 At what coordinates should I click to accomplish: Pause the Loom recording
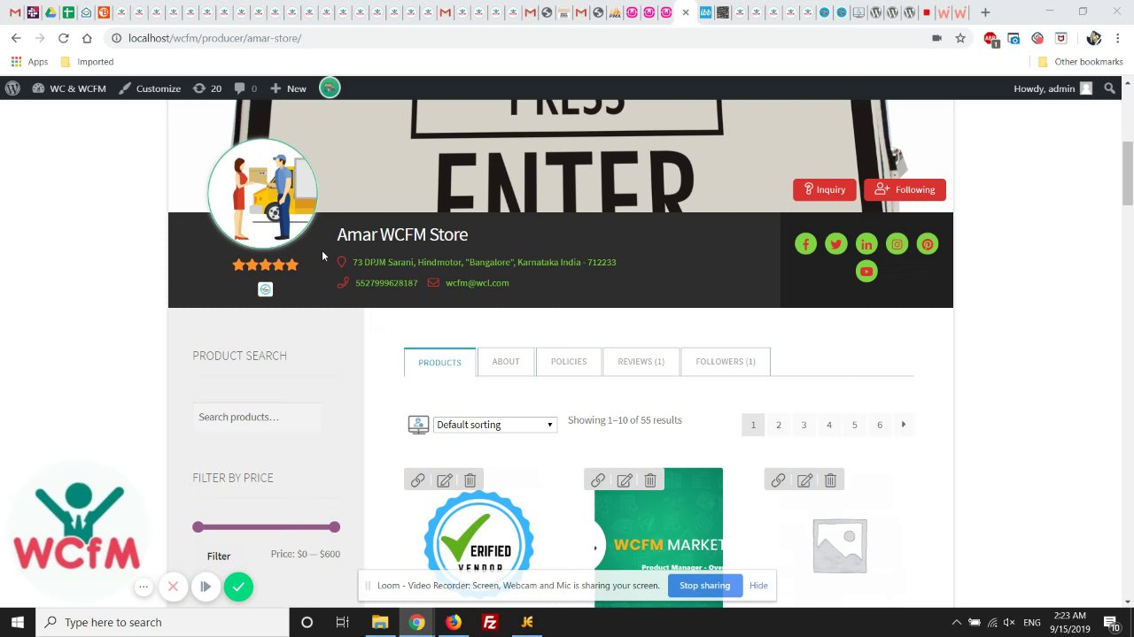click(206, 587)
